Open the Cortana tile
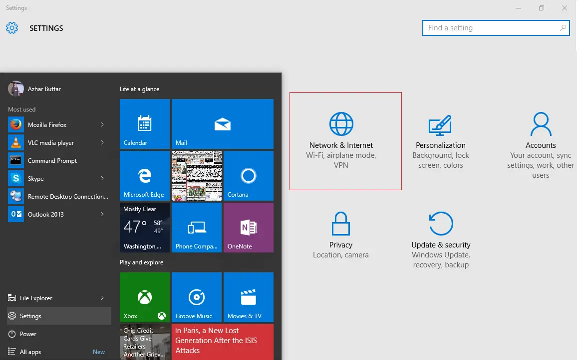 (x=249, y=176)
